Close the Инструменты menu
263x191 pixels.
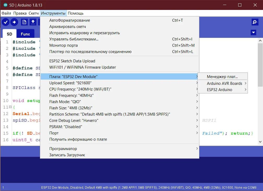pyautogui.click(x=53, y=13)
